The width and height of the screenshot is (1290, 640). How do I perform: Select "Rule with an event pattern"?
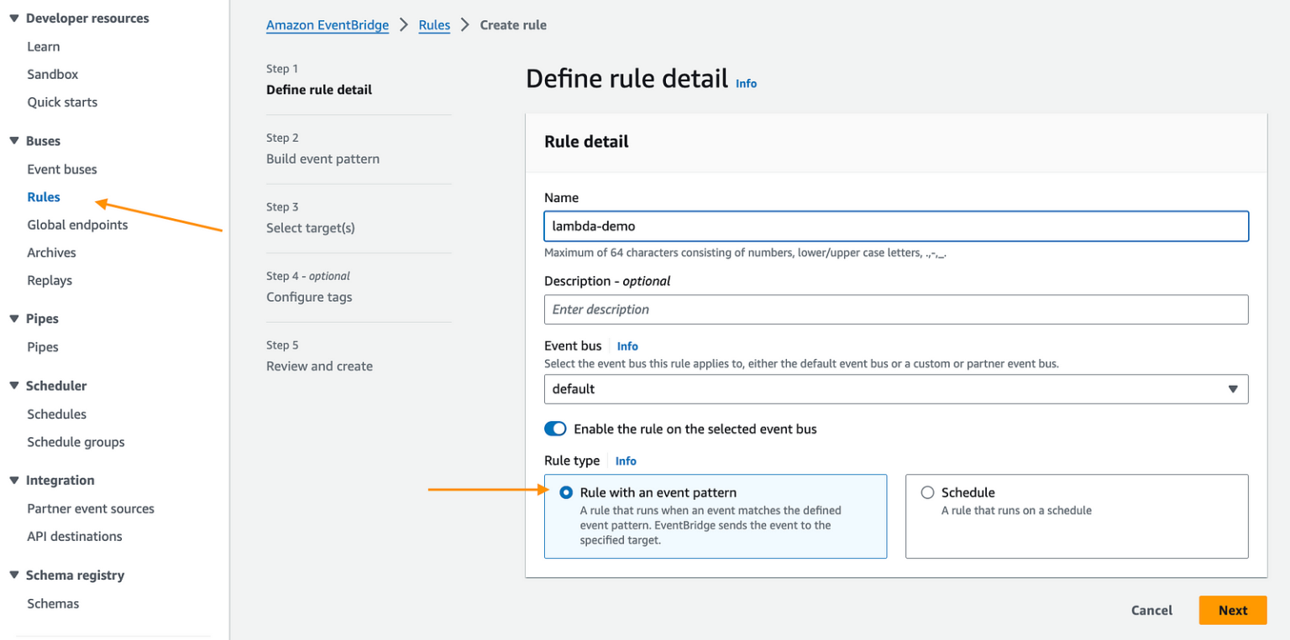567,492
